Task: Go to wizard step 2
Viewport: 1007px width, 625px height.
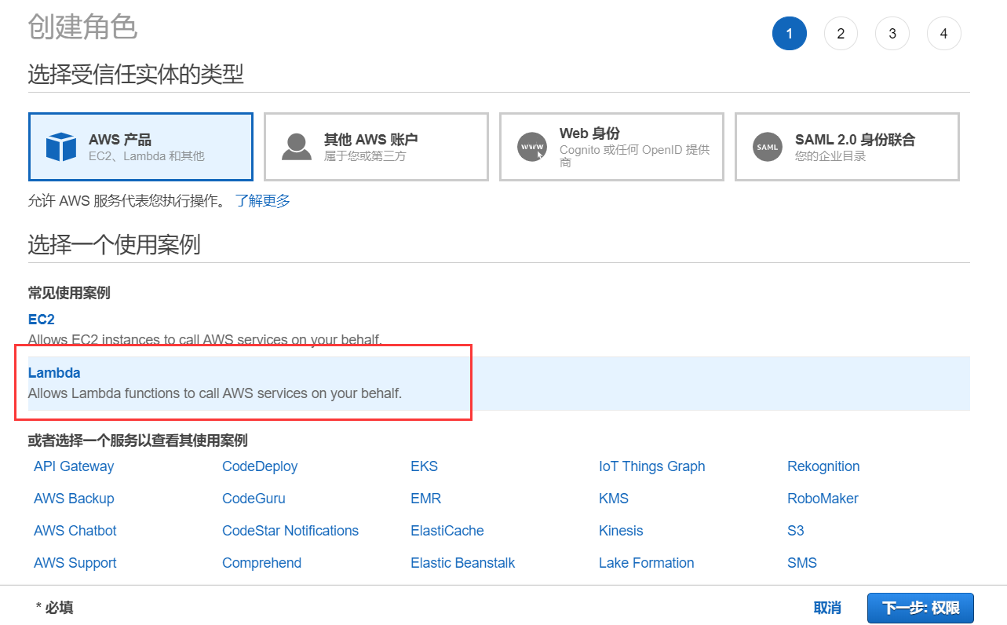Action: (841, 34)
